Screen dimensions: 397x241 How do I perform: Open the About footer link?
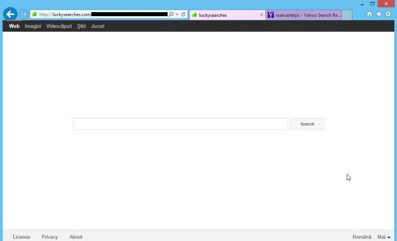click(76, 237)
